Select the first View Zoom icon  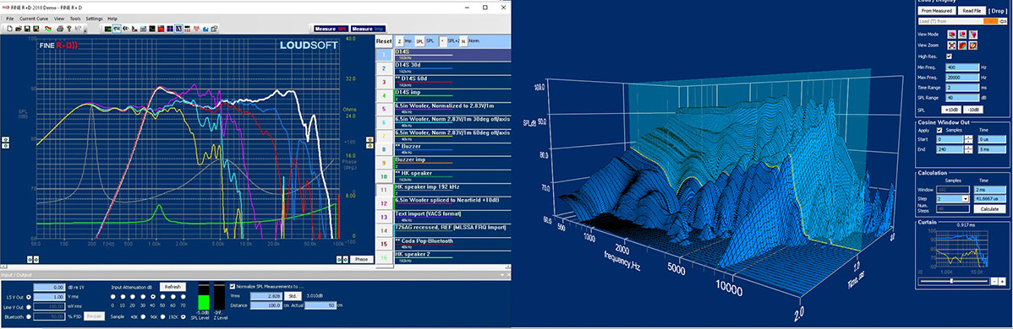coord(951,46)
